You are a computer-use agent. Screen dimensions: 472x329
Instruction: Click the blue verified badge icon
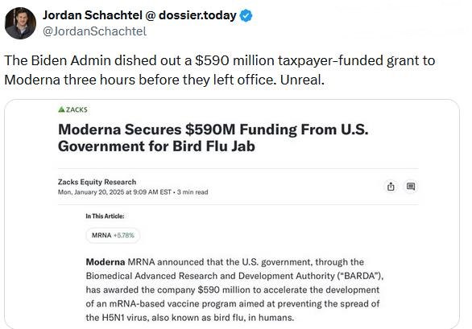tap(246, 15)
